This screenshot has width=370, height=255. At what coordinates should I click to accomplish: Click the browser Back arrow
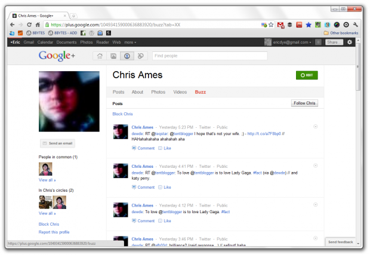click(x=13, y=24)
